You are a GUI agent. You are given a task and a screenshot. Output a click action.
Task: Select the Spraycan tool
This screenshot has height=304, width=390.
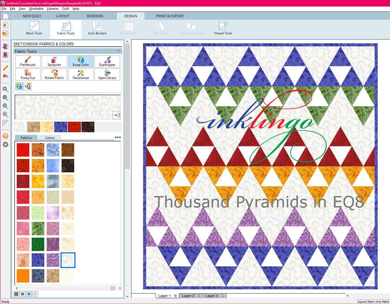(x=54, y=61)
